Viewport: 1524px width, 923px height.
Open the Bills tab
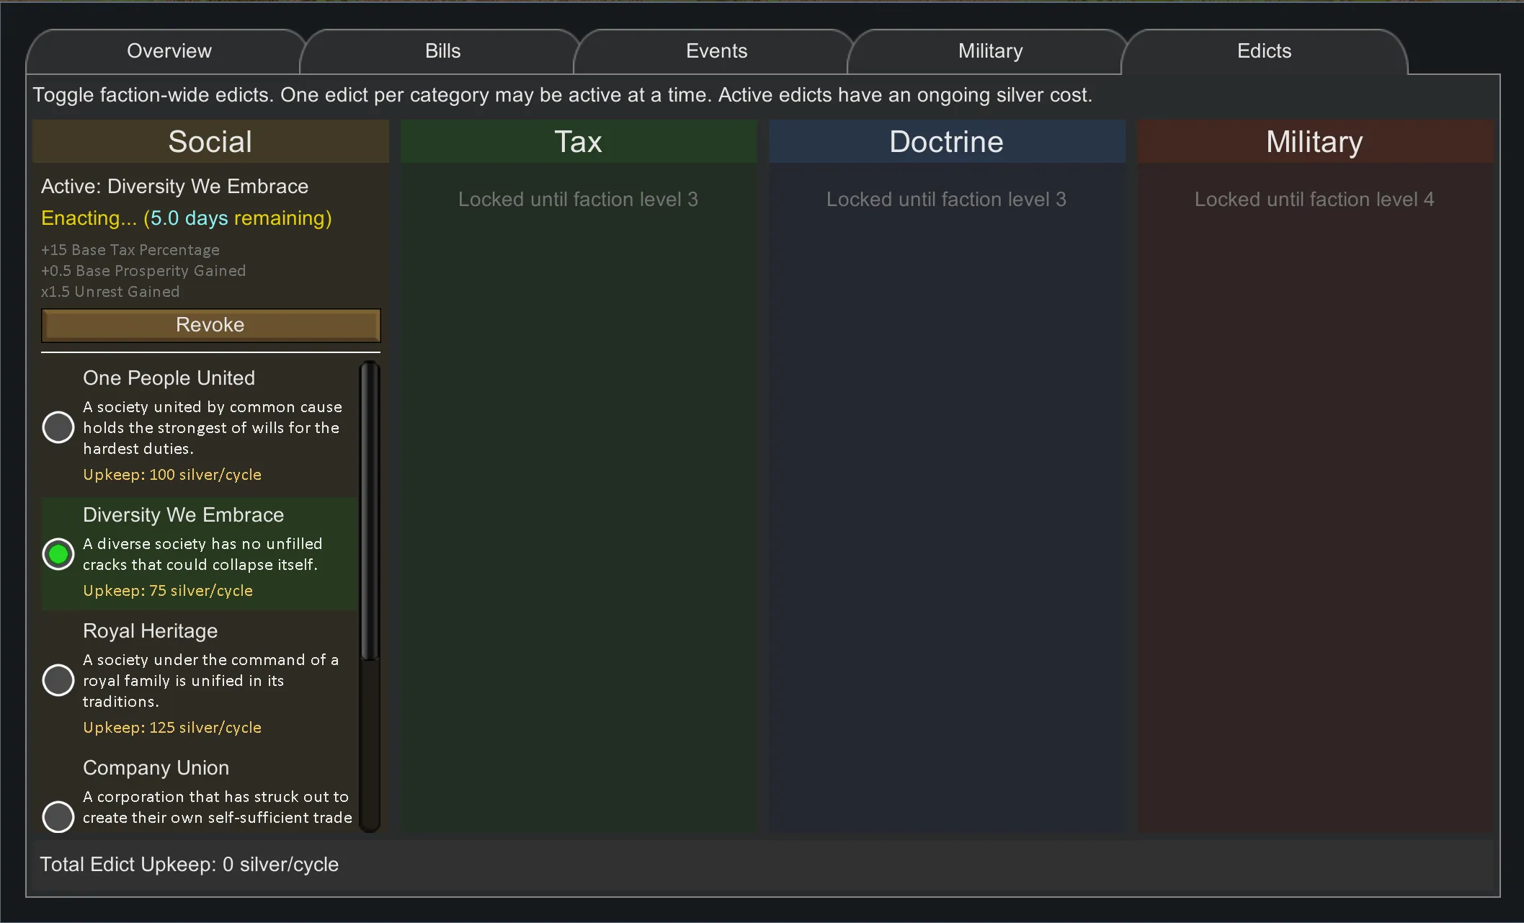coord(442,51)
